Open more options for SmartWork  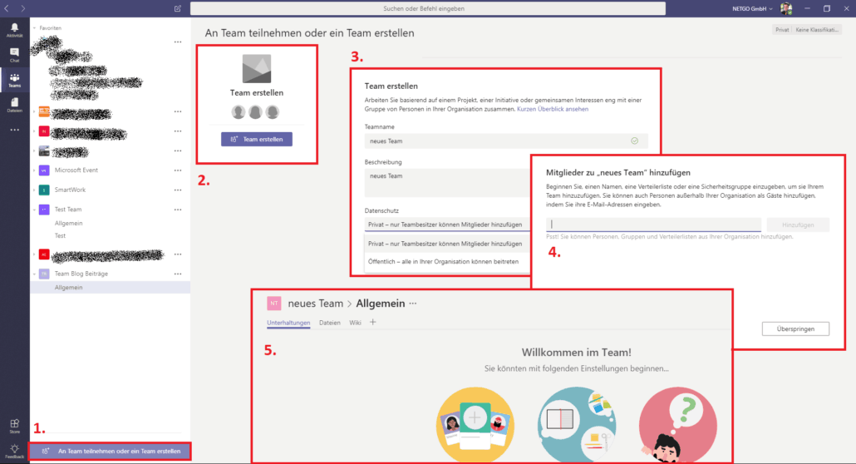click(x=178, y=190)
